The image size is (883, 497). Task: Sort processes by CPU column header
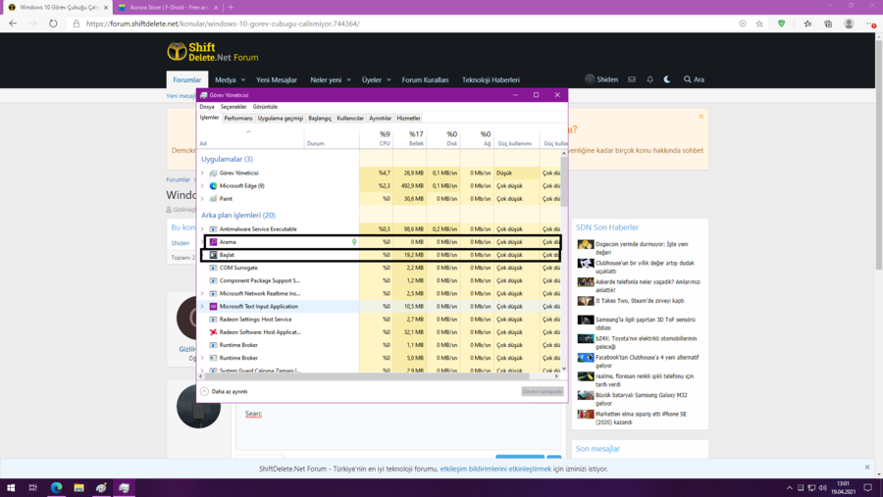[376, 138]
